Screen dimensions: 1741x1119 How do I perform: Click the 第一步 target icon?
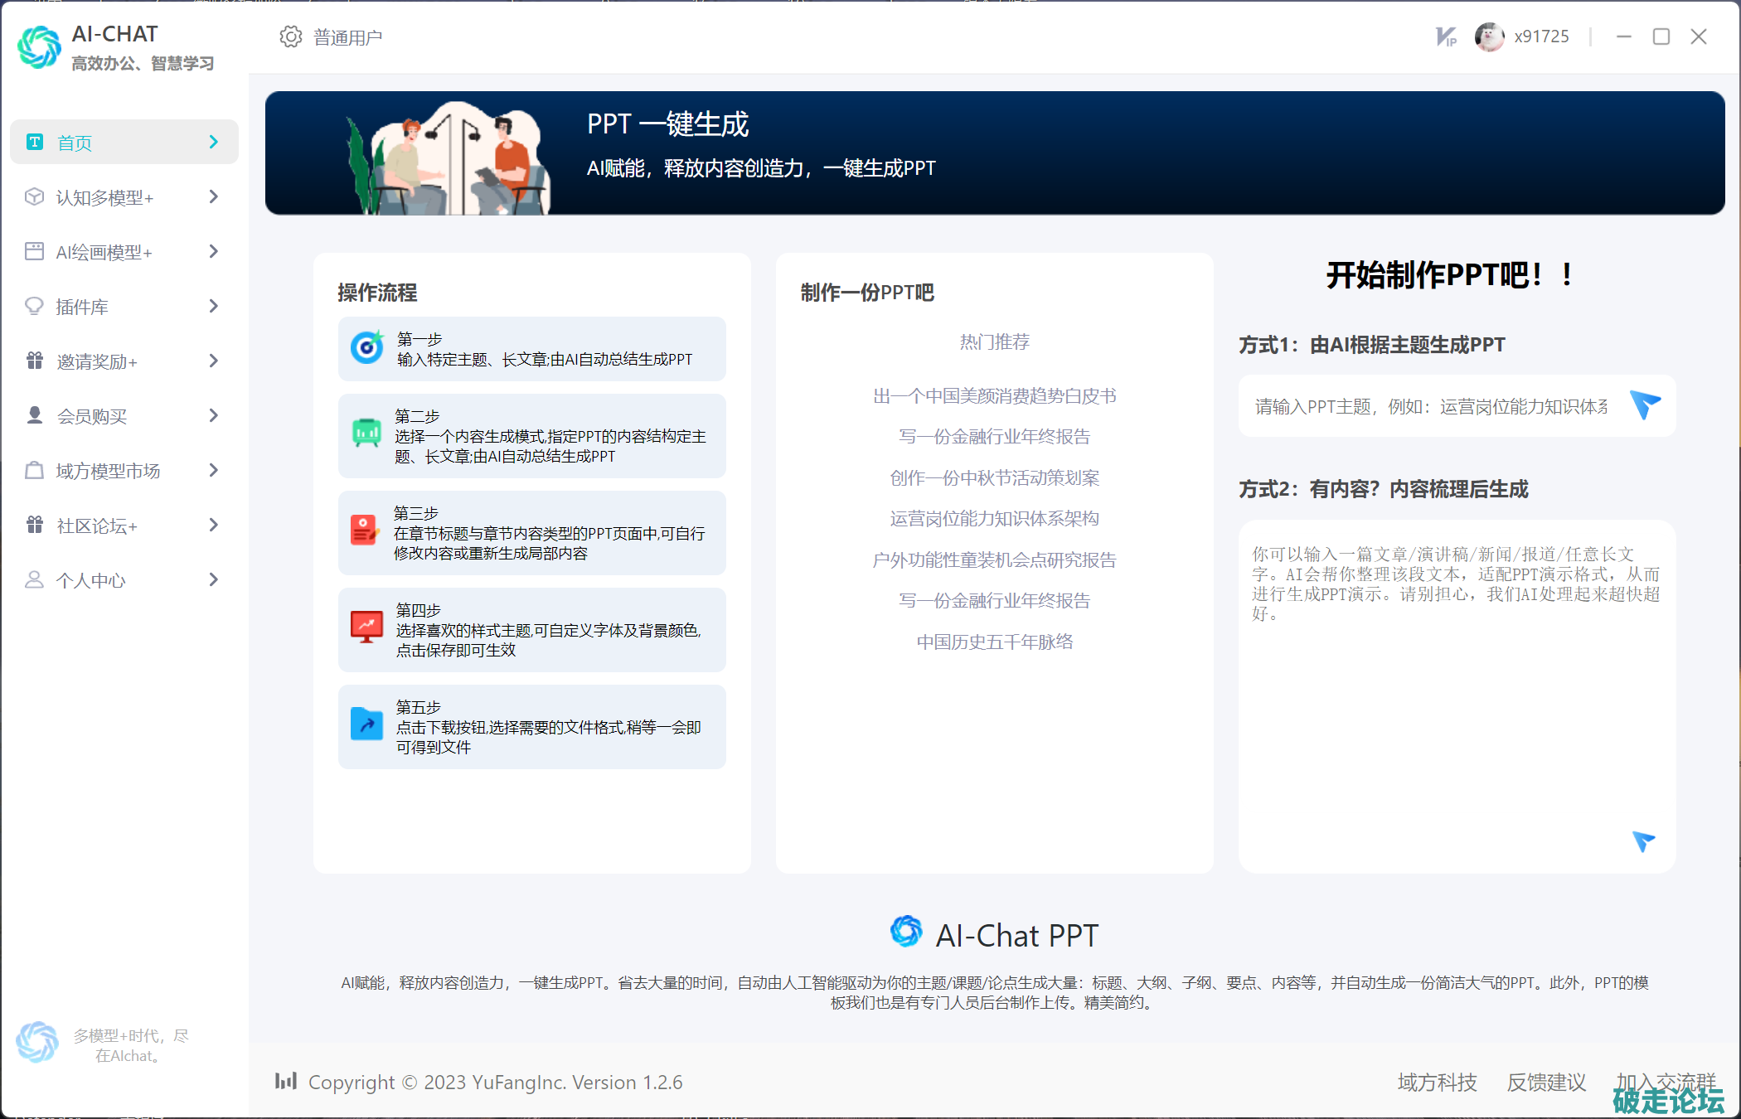point(366,348)
